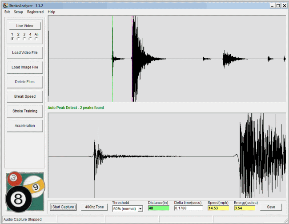Click the Load Video File button

(x=24, y=53)
